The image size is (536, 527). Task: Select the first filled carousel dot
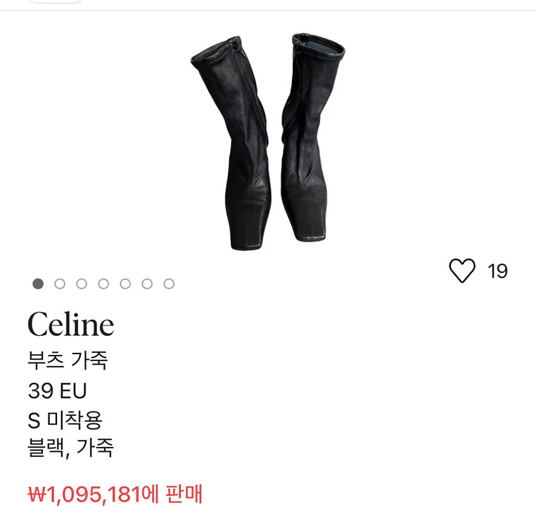pos(38,283)
